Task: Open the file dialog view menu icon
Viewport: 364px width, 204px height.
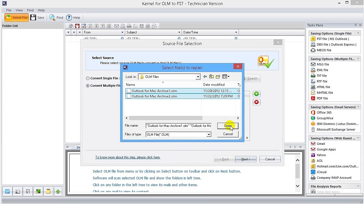Action: [x=226, y=76]
